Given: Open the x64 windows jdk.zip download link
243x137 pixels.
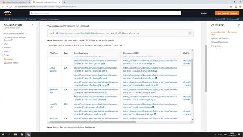Looking at the screenshot, I should click(x=96, y=98).
